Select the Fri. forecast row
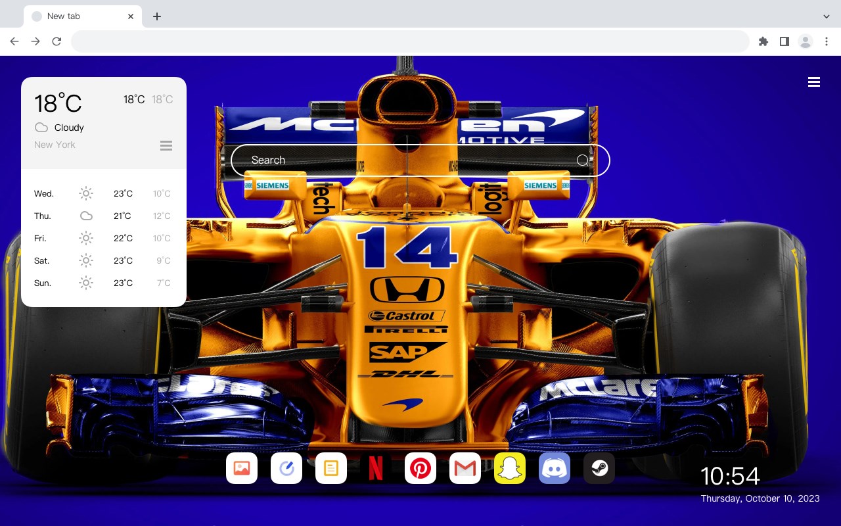This screenshot has width=841, height=526. point(104,238)
